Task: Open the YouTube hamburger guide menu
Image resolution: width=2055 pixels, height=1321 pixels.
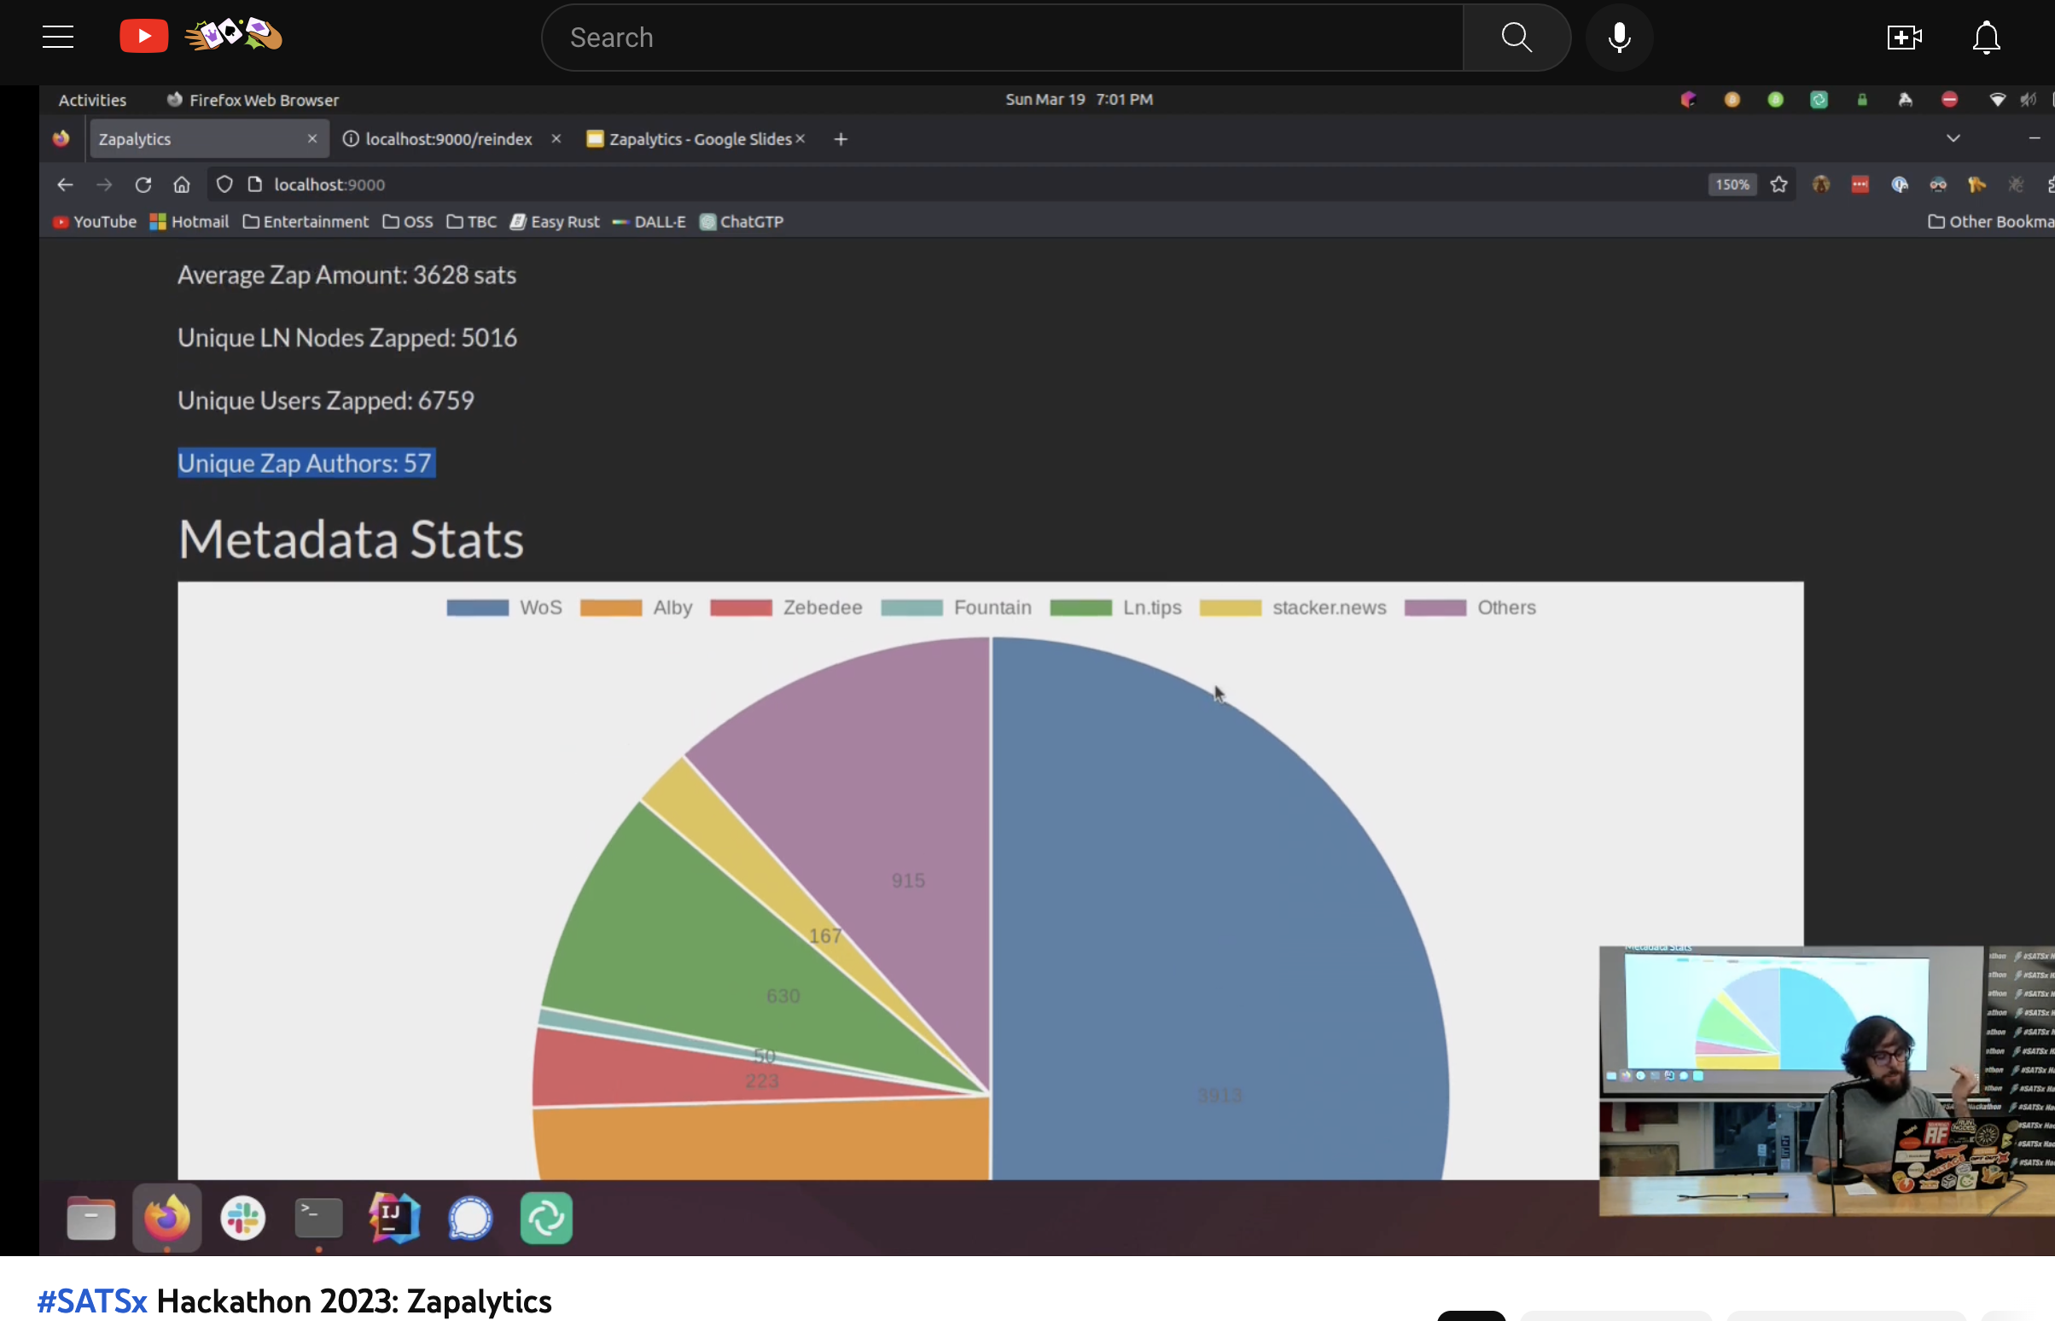Action: [57, 37]
